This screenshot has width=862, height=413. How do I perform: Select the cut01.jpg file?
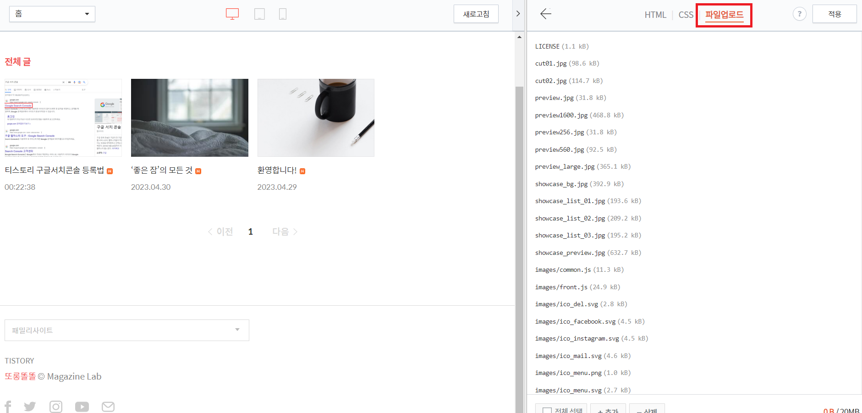point(567,63)
